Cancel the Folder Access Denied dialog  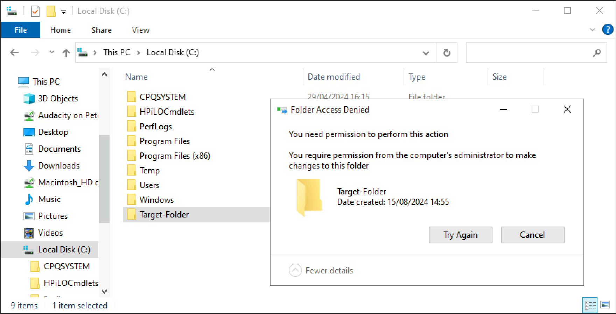pos(532,235)
